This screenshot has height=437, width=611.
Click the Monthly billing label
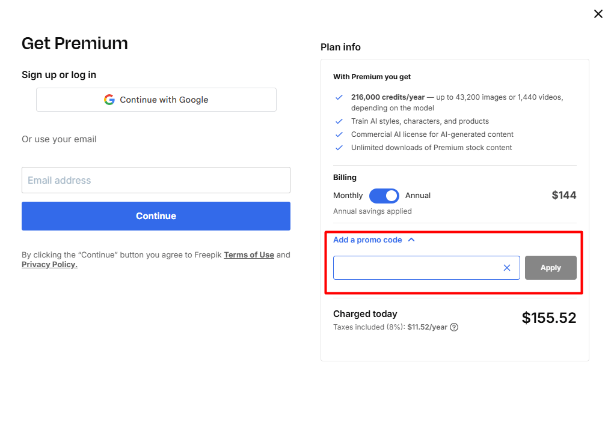[348, 195]
